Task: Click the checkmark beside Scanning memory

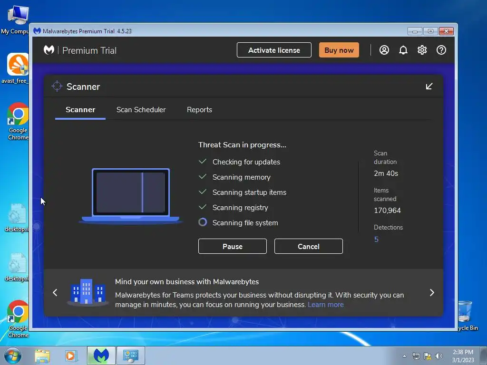Action: coord(203,177)
